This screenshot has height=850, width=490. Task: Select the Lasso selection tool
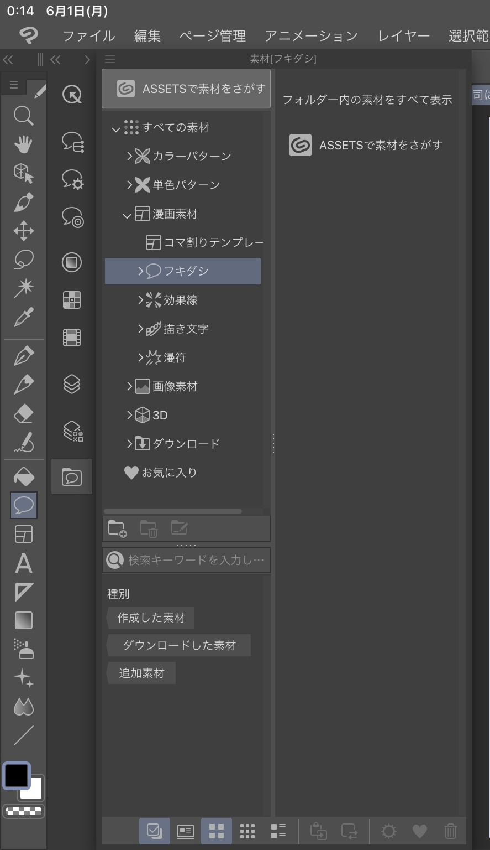[x=23, y=260]
